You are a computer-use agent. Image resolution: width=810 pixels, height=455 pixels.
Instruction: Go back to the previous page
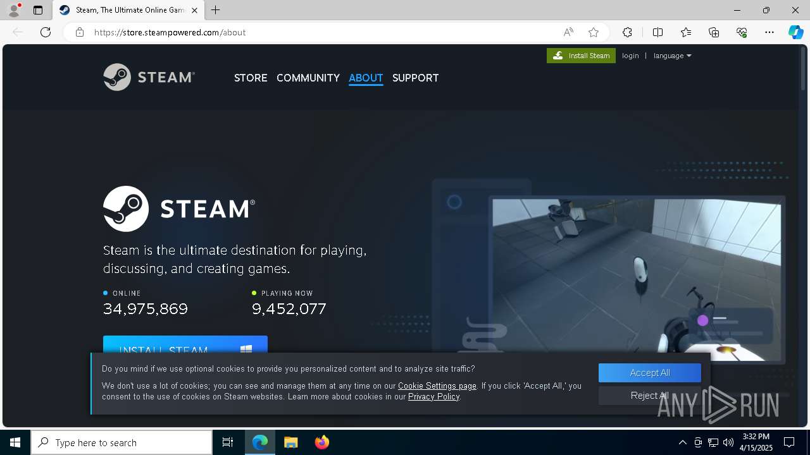coord(18,32)
